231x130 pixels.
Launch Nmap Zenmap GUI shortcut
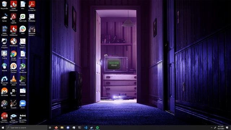click(x=14, y=118)
